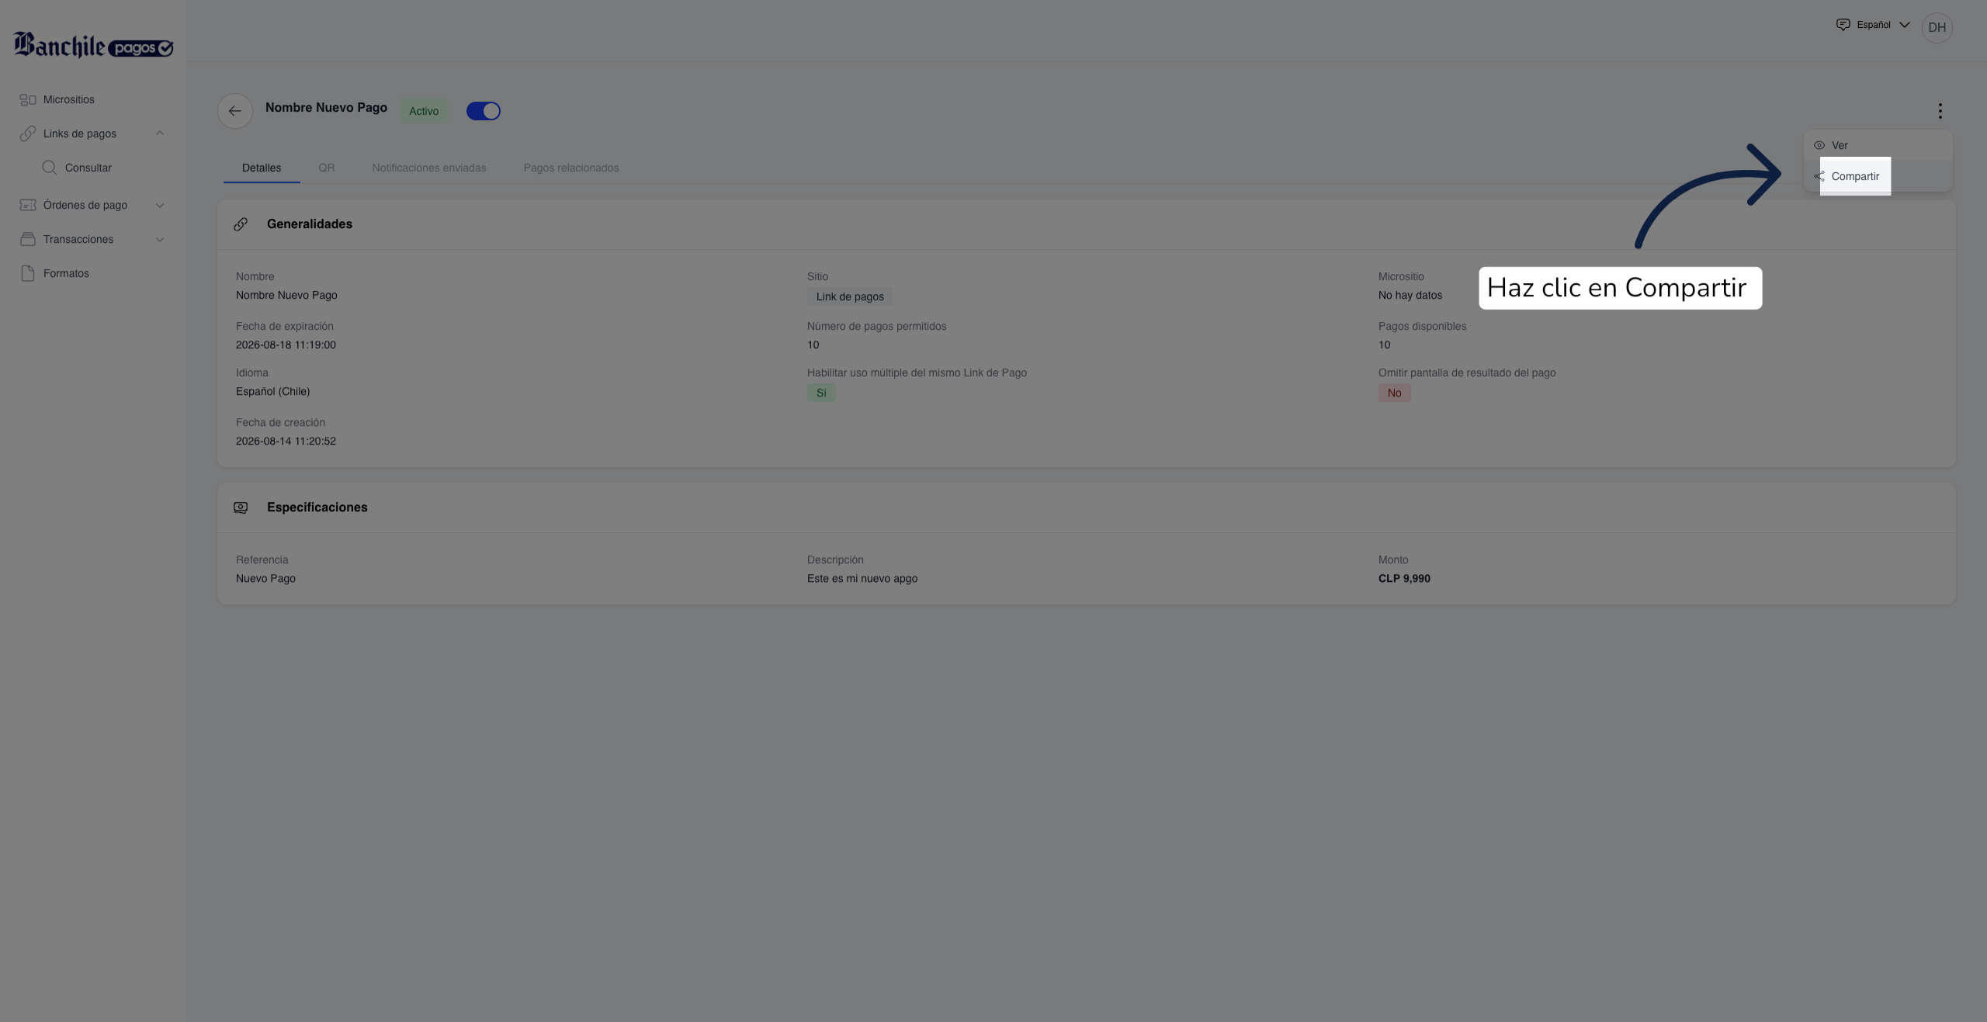1987x1022 pixels.
Task: Collapse the Links de pagos section
Action: coord(160,133)
